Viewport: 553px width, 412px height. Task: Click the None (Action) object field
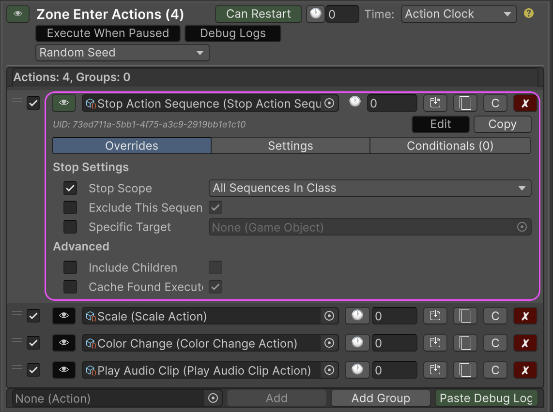tap(109, 398)
